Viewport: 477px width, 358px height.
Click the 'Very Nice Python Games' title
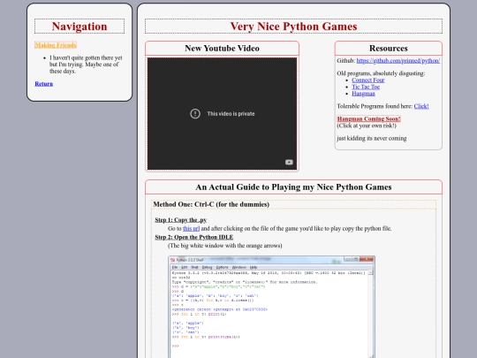pyautogui.click(x=293, y=27)
